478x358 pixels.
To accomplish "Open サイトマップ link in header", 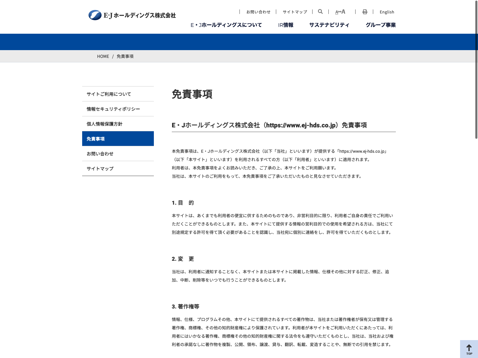I will 295,12.
